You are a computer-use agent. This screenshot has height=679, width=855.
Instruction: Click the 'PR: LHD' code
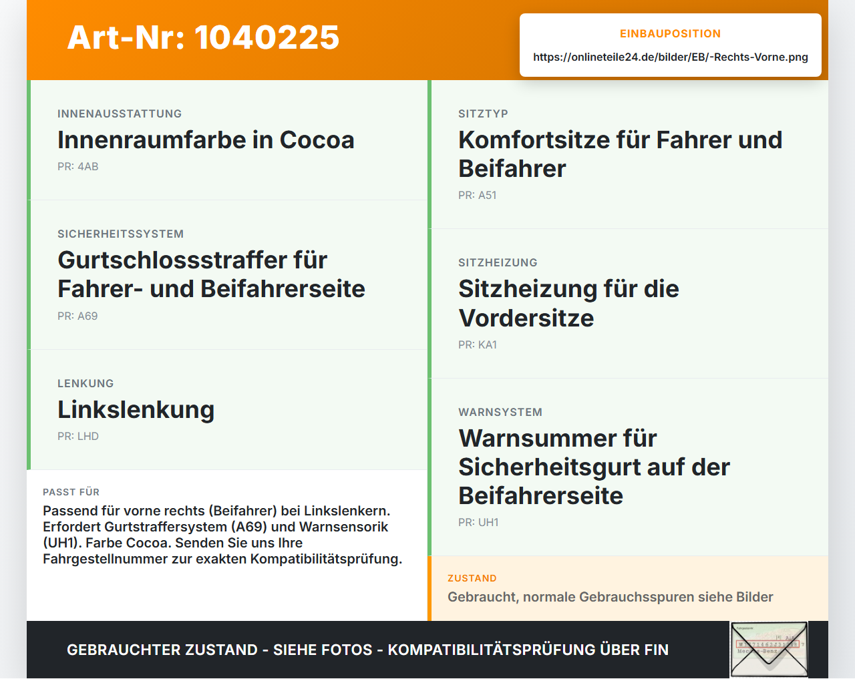coord(78,437)
